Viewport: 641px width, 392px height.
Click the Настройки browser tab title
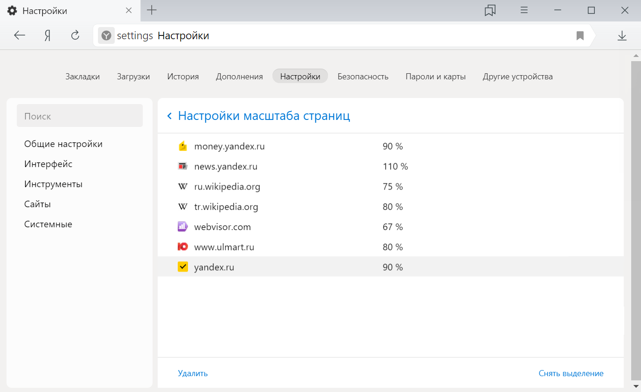coord(45,11)
